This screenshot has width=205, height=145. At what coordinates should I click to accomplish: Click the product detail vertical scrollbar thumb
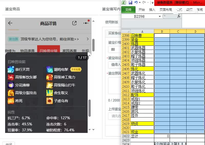[x=93, y=45]
